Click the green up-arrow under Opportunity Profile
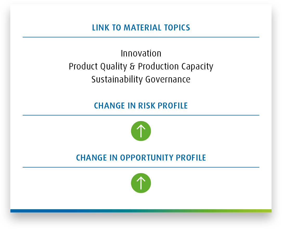The image size is (282, 229). (141, 183)
